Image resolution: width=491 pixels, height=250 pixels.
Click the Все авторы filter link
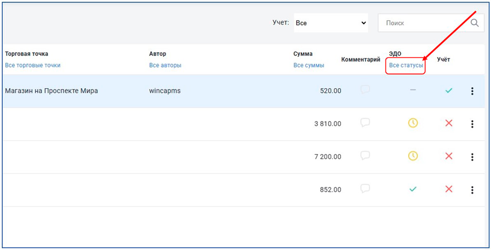point(165,65)
